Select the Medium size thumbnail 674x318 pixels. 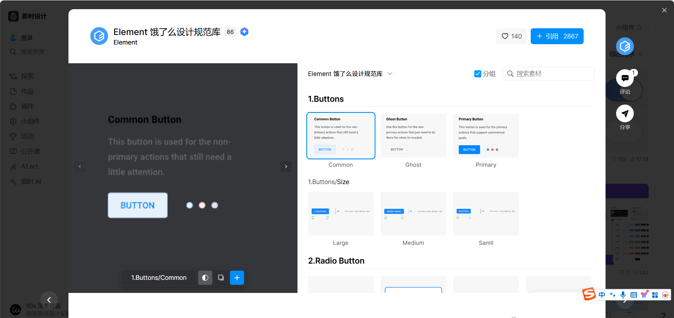(x=413, y=214)
